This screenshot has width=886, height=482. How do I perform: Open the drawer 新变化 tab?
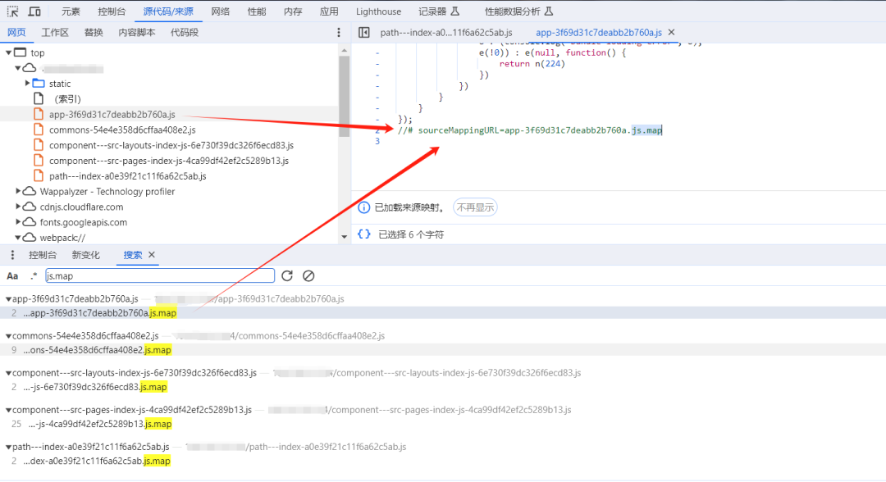(86, 255)
